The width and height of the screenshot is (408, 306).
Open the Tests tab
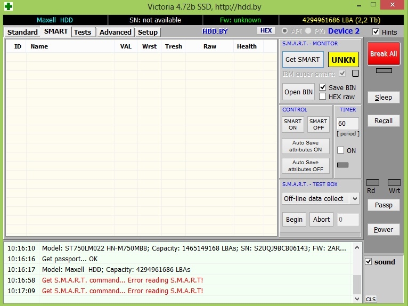(x=83, y=32)
